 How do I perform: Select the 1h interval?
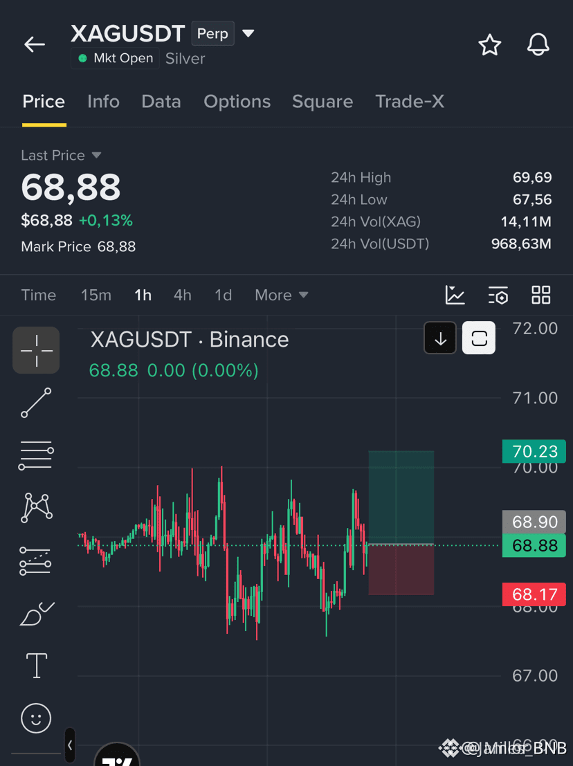click(x=143, y=295)
